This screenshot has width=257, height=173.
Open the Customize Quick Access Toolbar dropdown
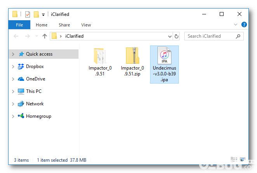43,15
